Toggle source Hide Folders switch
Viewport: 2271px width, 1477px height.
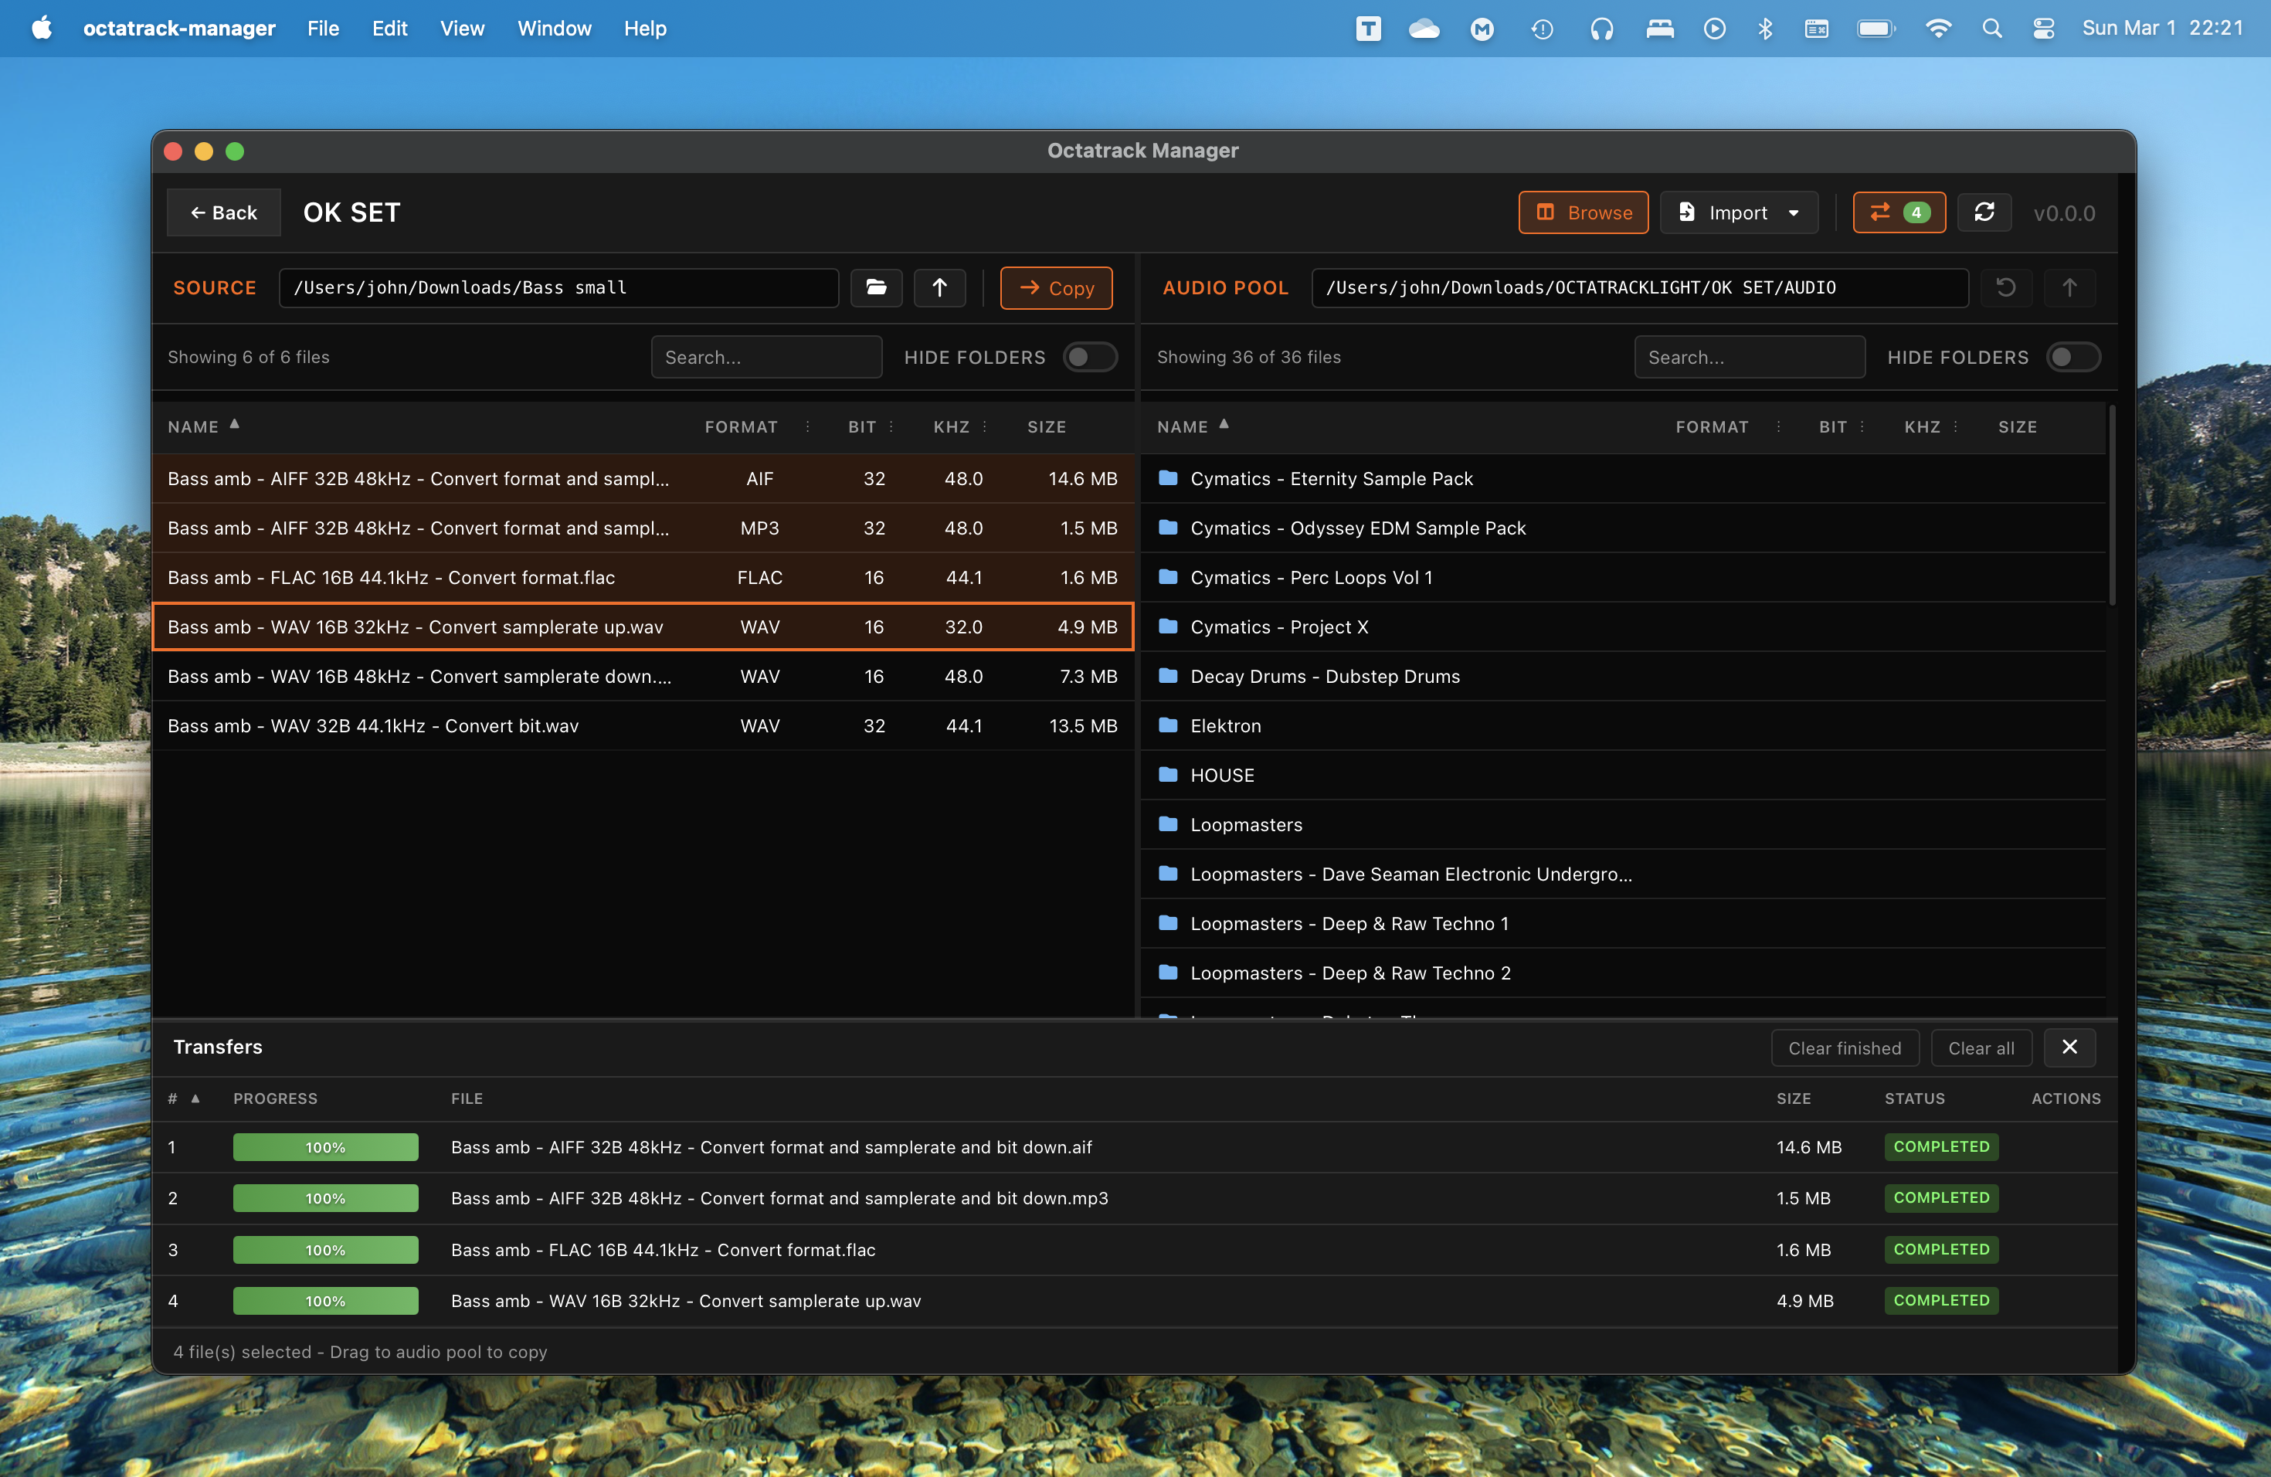pyautogui.click(x=1090, y=357)
